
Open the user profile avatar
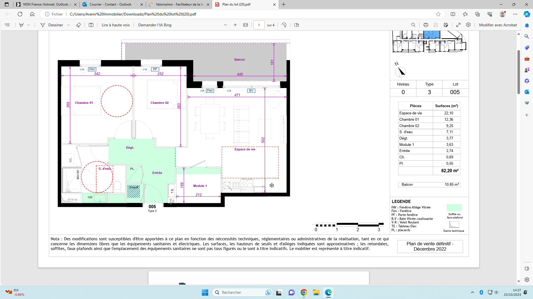coord(502,14)
